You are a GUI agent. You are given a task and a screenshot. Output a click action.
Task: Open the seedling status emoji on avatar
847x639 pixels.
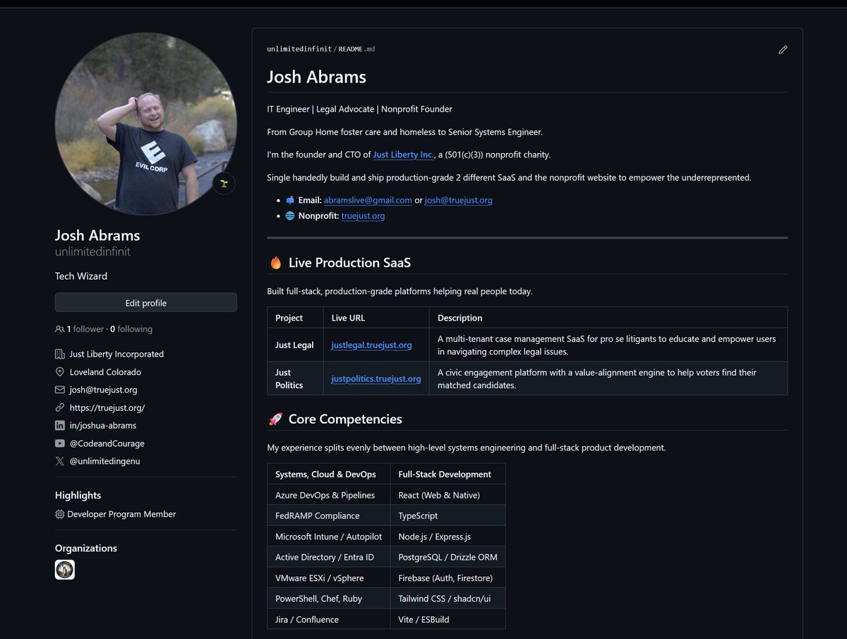coord(224,182)
